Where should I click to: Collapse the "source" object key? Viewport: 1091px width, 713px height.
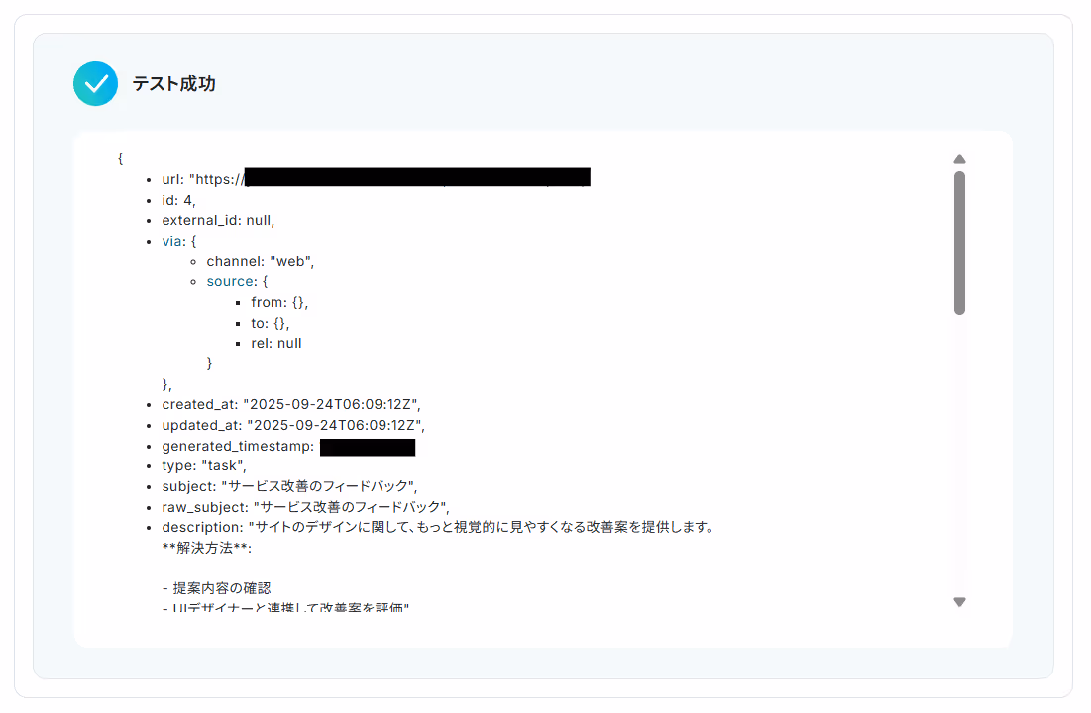click(230, 281)
